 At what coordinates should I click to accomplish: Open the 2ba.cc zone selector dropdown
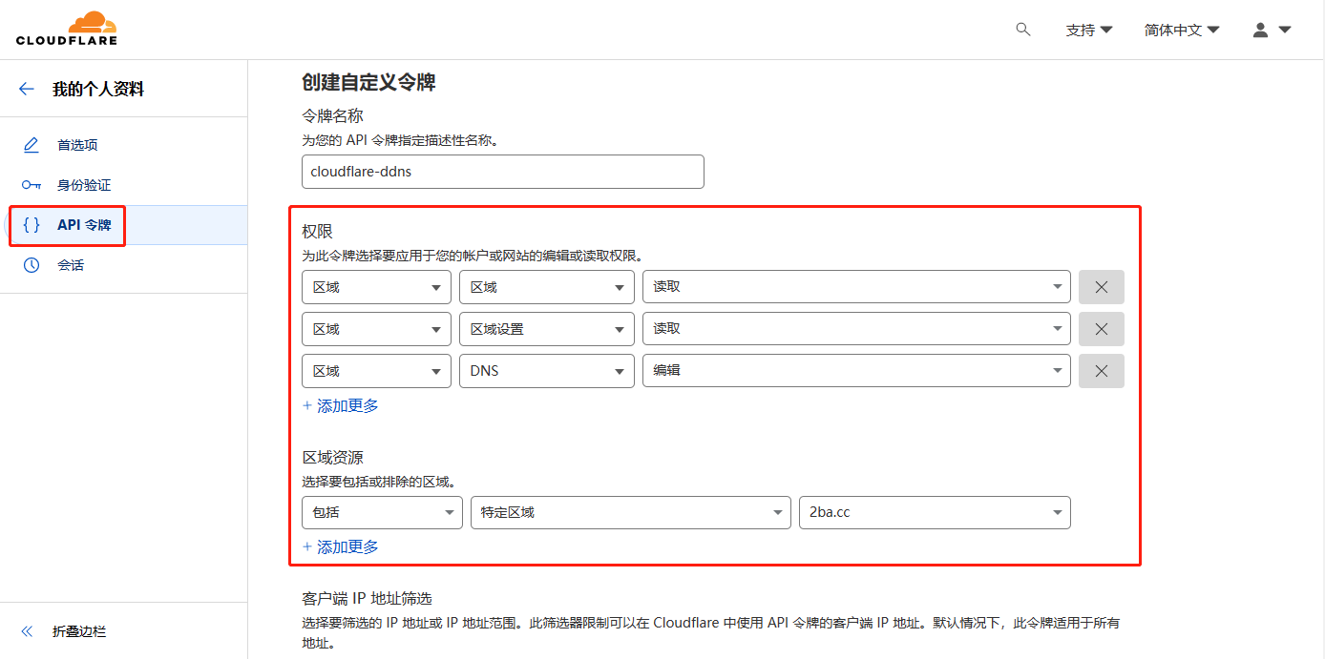[934, 512]
